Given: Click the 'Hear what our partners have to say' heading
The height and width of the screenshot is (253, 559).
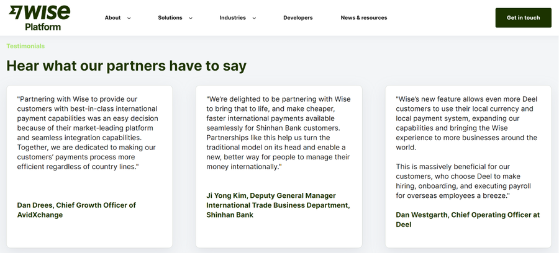Looking at the screenshot, I should click(x=127, y=66).
